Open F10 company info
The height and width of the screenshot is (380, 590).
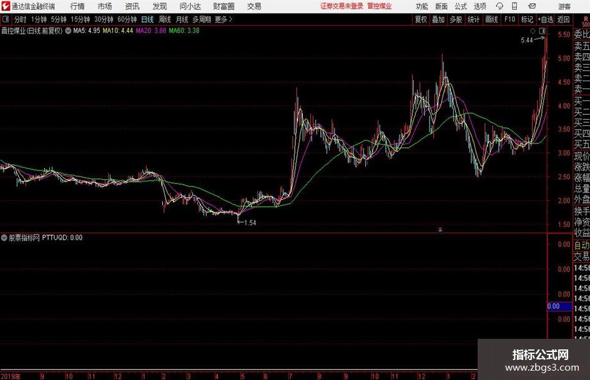coord(509,19)
